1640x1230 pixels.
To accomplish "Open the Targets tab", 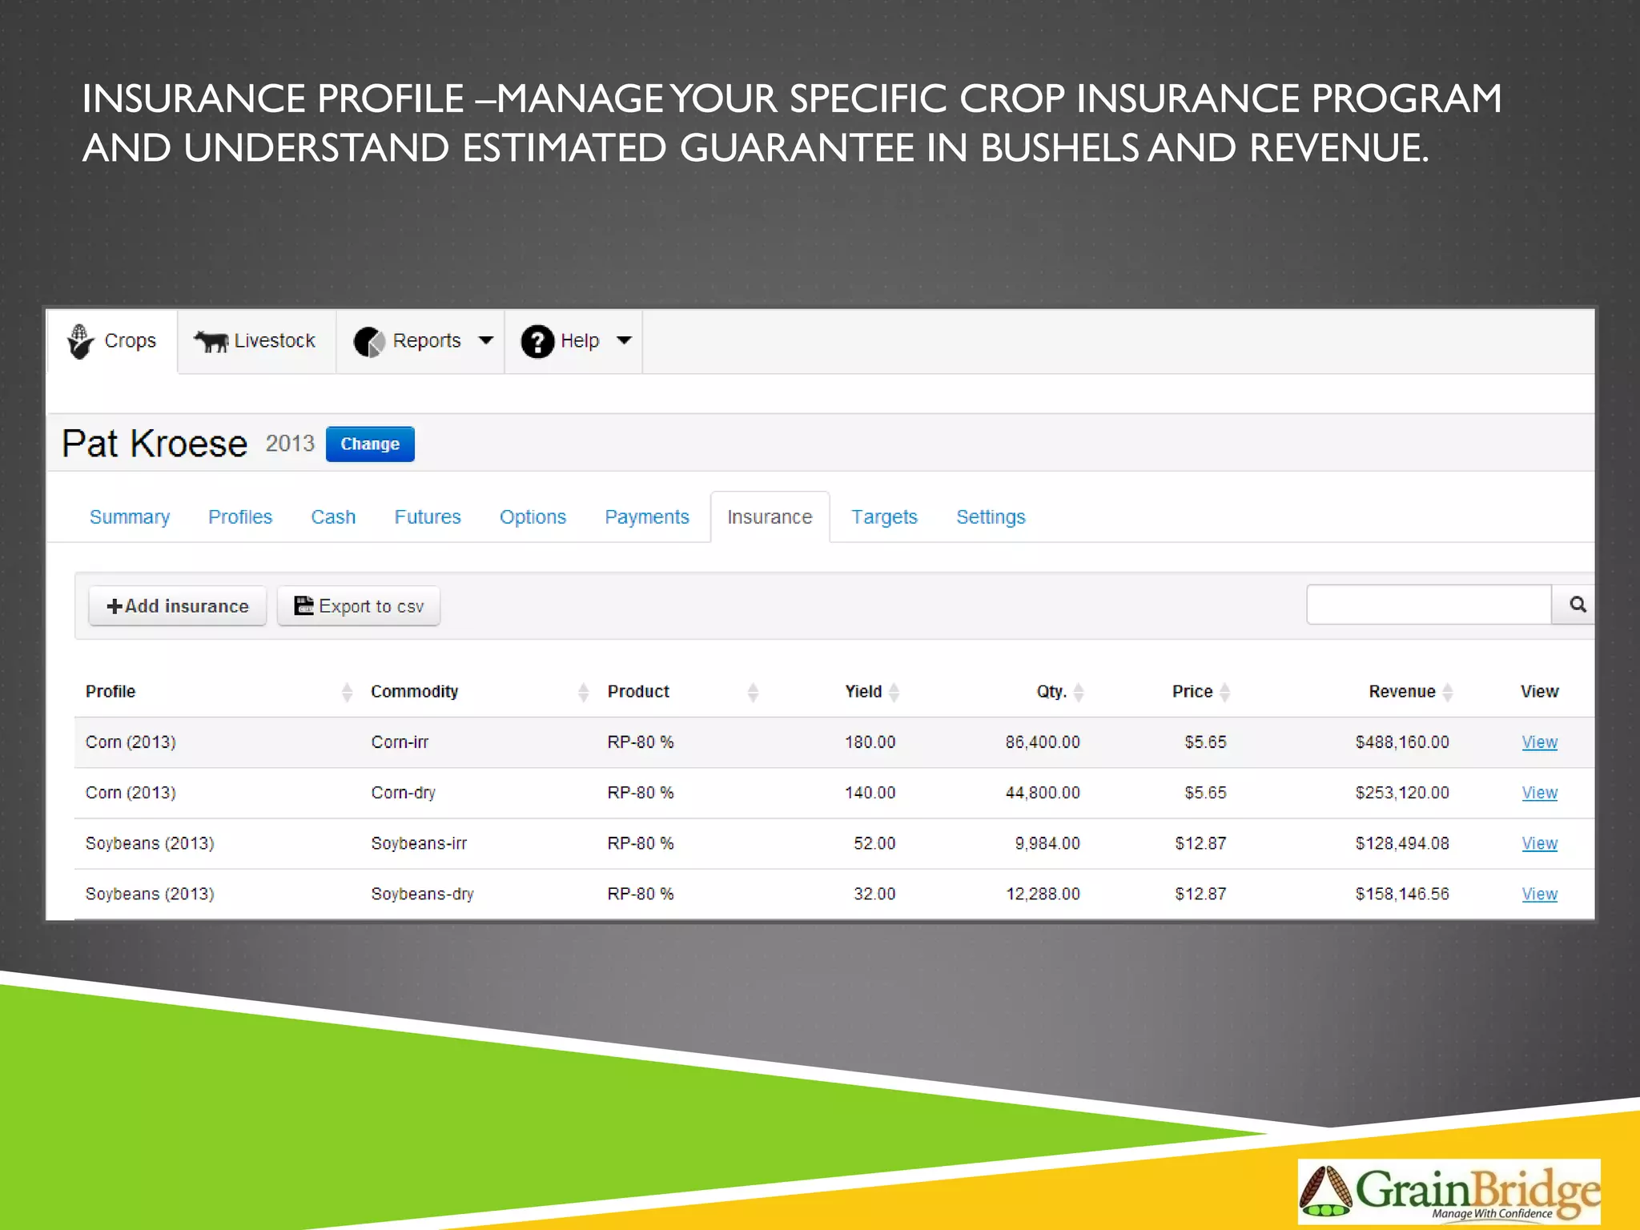I will coord(883,517).
